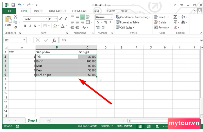Viewport: 203px width, 132px height.
Task: Toggle Bold formatting
Action: coord(25,26)
